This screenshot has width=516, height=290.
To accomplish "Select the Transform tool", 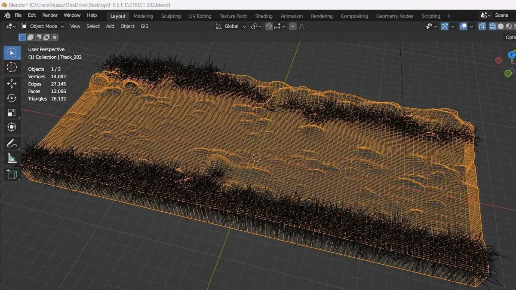I will [x=12, y=128].
